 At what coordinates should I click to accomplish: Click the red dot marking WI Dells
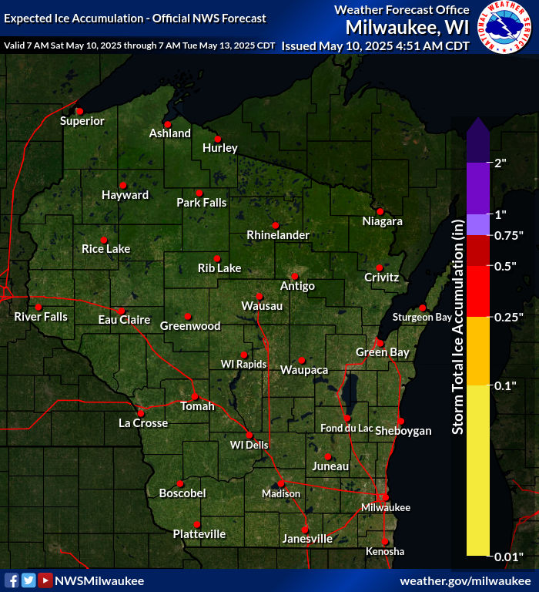(249, 436)
